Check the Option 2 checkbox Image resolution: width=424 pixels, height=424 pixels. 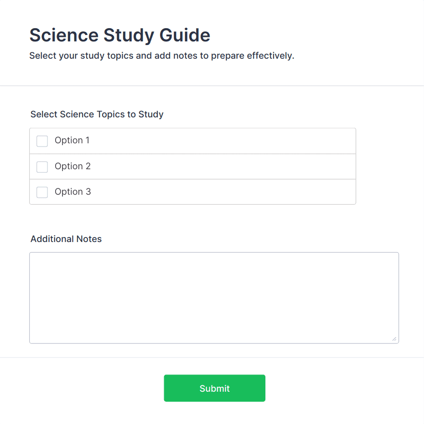point(41,167)
